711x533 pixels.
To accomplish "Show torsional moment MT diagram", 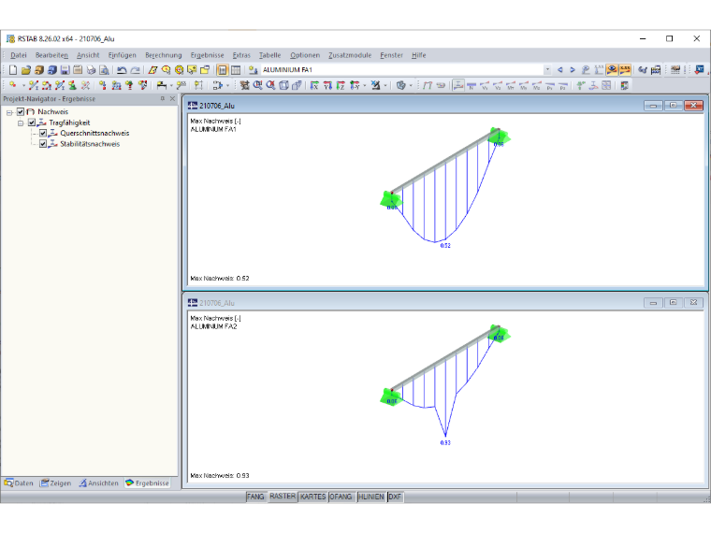I will [x=511, y=85].
